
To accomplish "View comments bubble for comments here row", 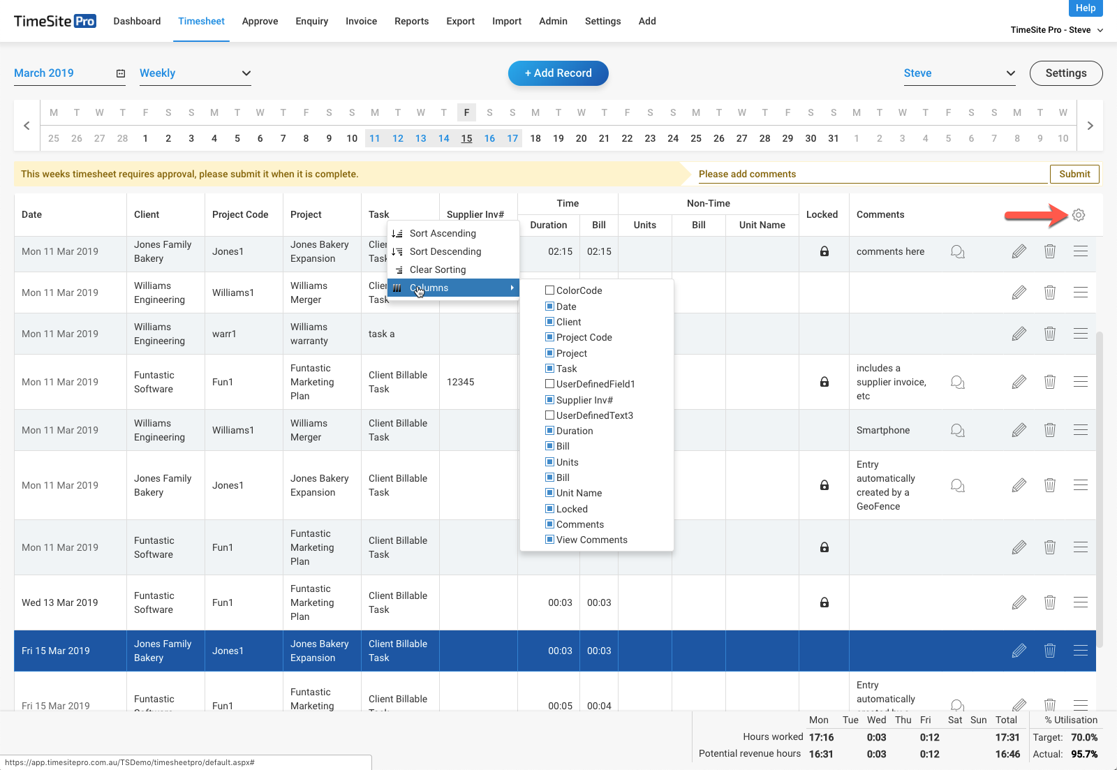I will 958,251.
